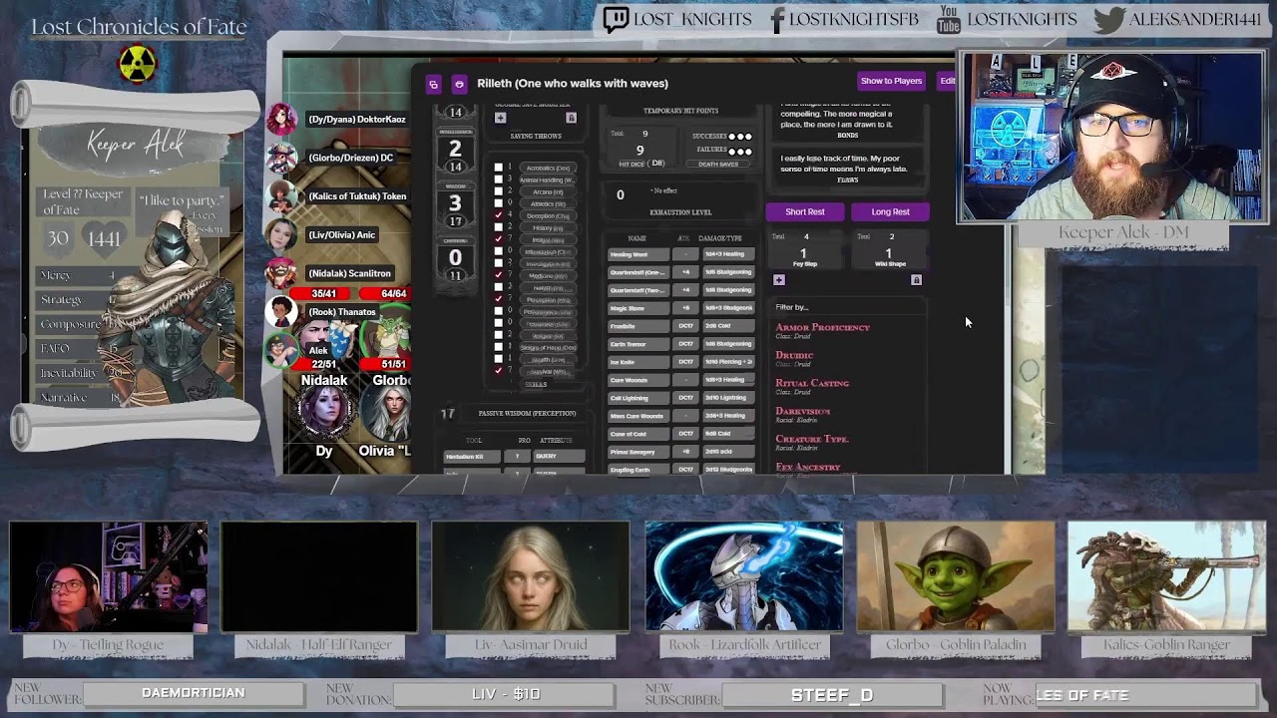Click the lock icon above Saving Throws

571,118
